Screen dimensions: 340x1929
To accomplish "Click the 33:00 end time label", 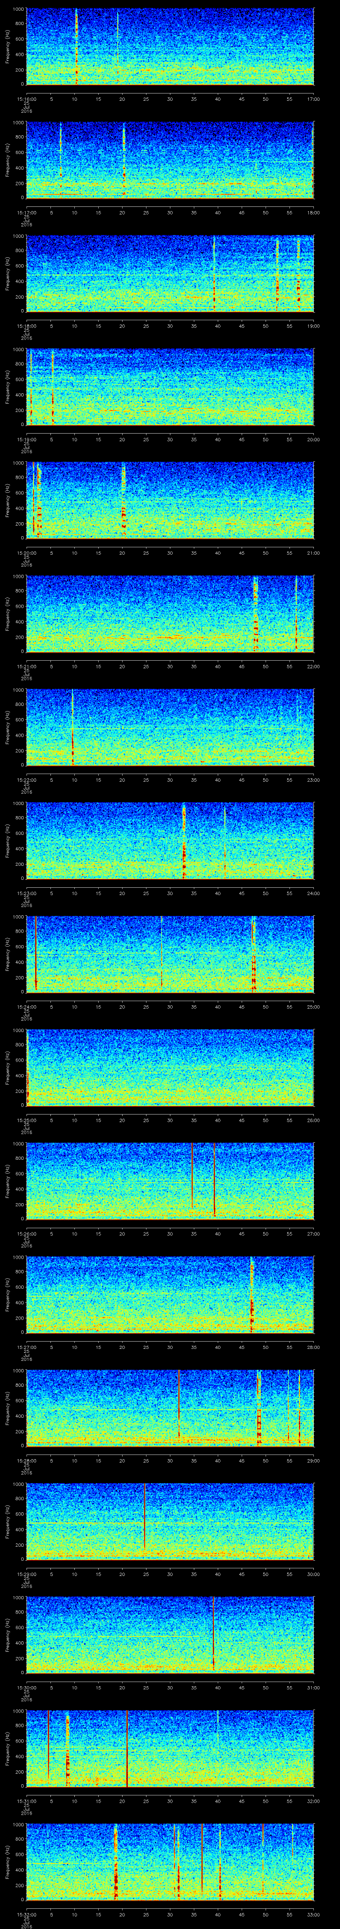I will pos(313,1914).
